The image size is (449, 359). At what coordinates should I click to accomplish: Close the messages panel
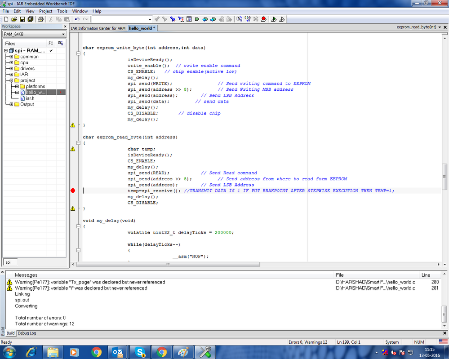click(3, 272)
